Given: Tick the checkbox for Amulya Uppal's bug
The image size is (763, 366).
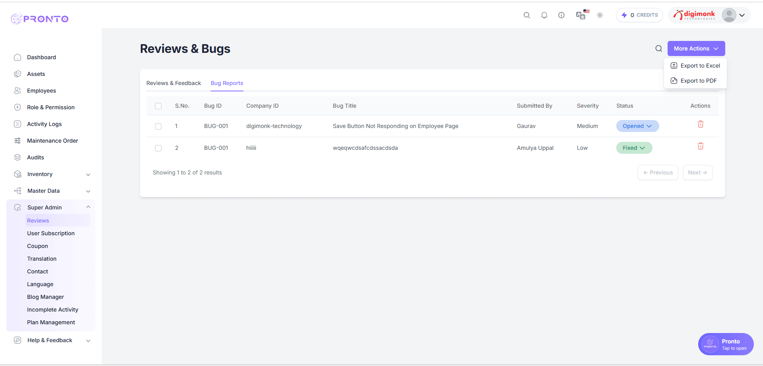Looking at the screenshot, I should 158,148.
